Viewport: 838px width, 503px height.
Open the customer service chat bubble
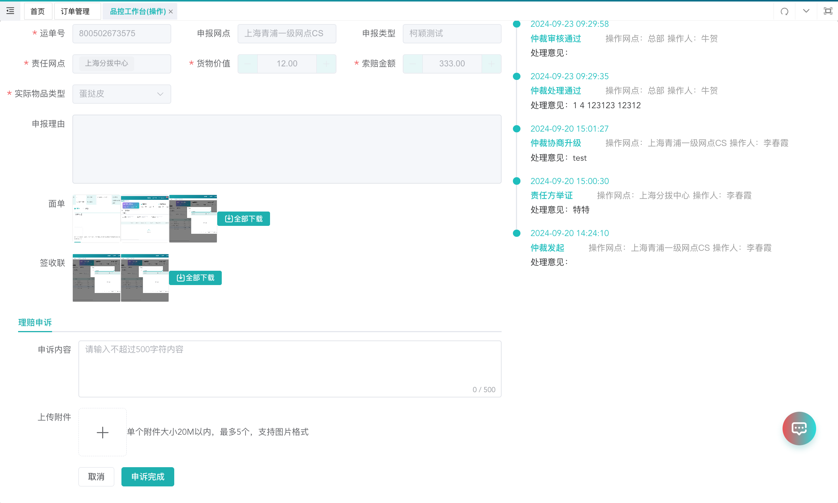(x=799, y=428)
